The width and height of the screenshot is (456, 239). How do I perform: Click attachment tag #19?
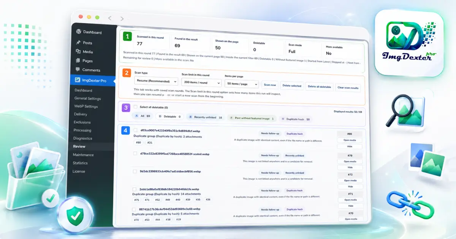coord(178,220)
